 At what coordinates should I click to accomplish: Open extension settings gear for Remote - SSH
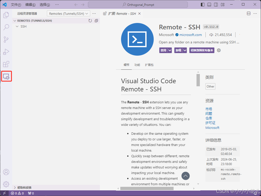219,50
